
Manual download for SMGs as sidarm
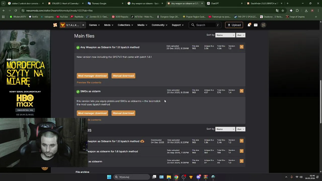point(123,113)
